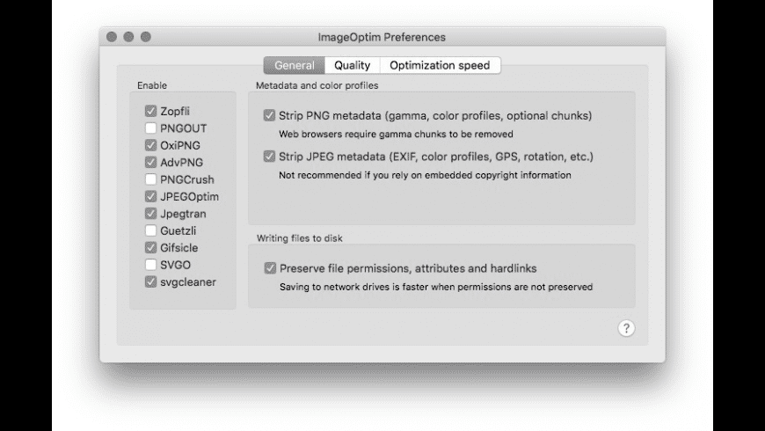Select the General tab

click(294, 65)
